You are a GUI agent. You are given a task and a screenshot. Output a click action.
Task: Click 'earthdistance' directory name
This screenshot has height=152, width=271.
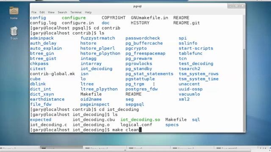pyautogui.click(x=47, y=99)
